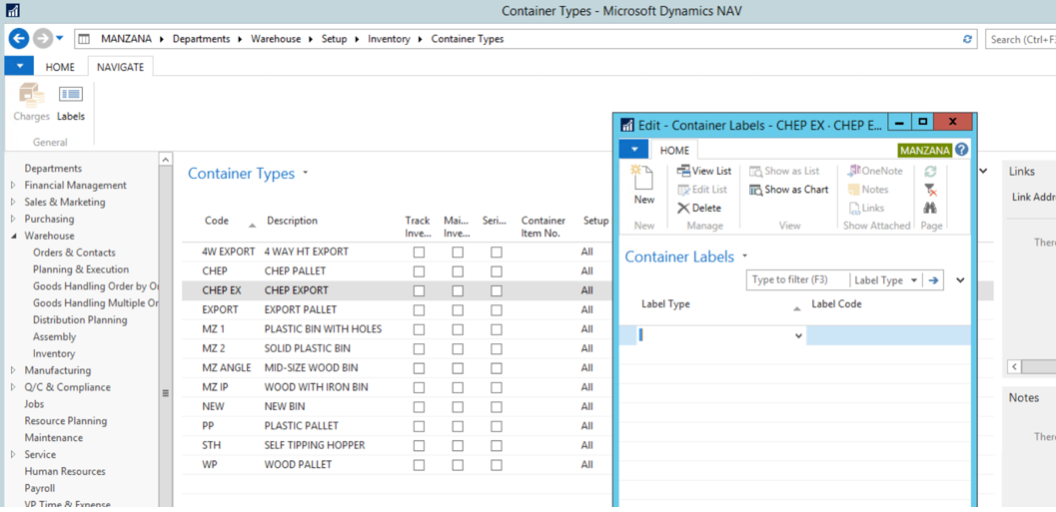Check the Serial box for 4W EXPORT row

(497, 253)
